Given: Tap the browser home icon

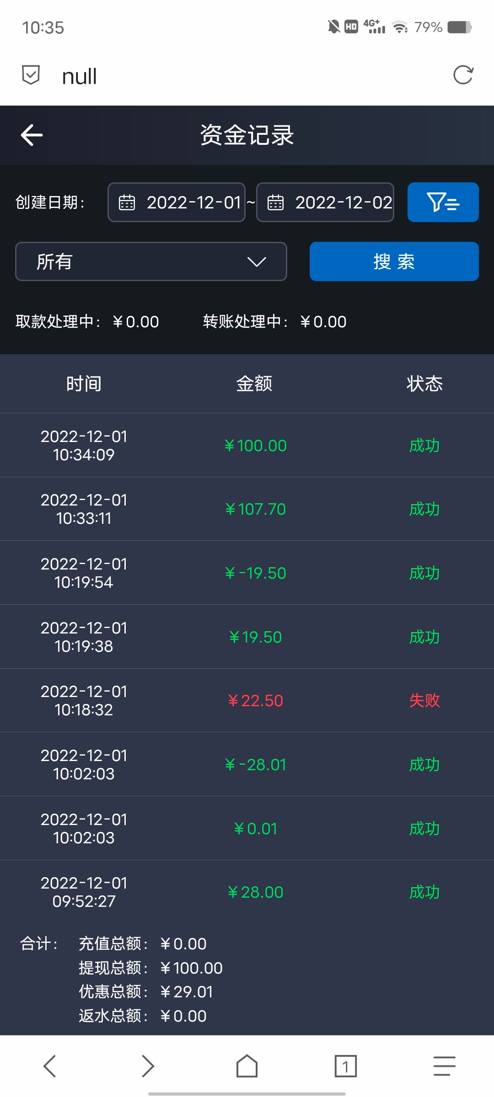Looking at the screenshot, I should coord(247,1066).
